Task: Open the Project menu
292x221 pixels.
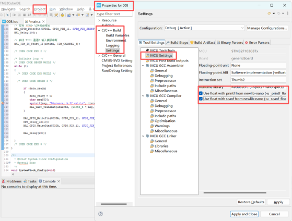Action: (40, 9)
